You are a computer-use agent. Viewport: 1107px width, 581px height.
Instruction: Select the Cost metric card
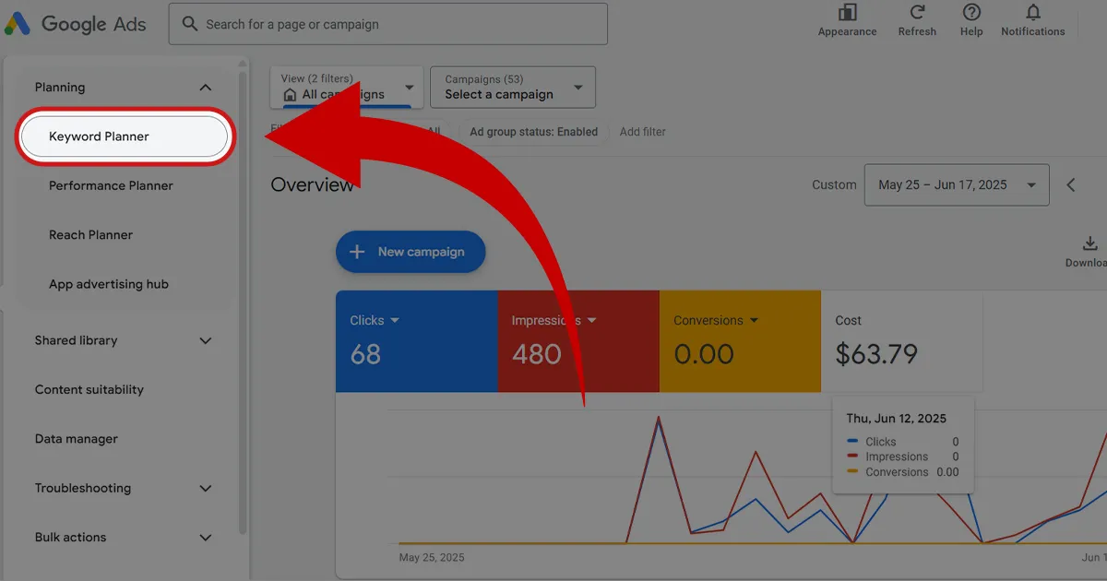pyautogui.click(x=901, y=341)
